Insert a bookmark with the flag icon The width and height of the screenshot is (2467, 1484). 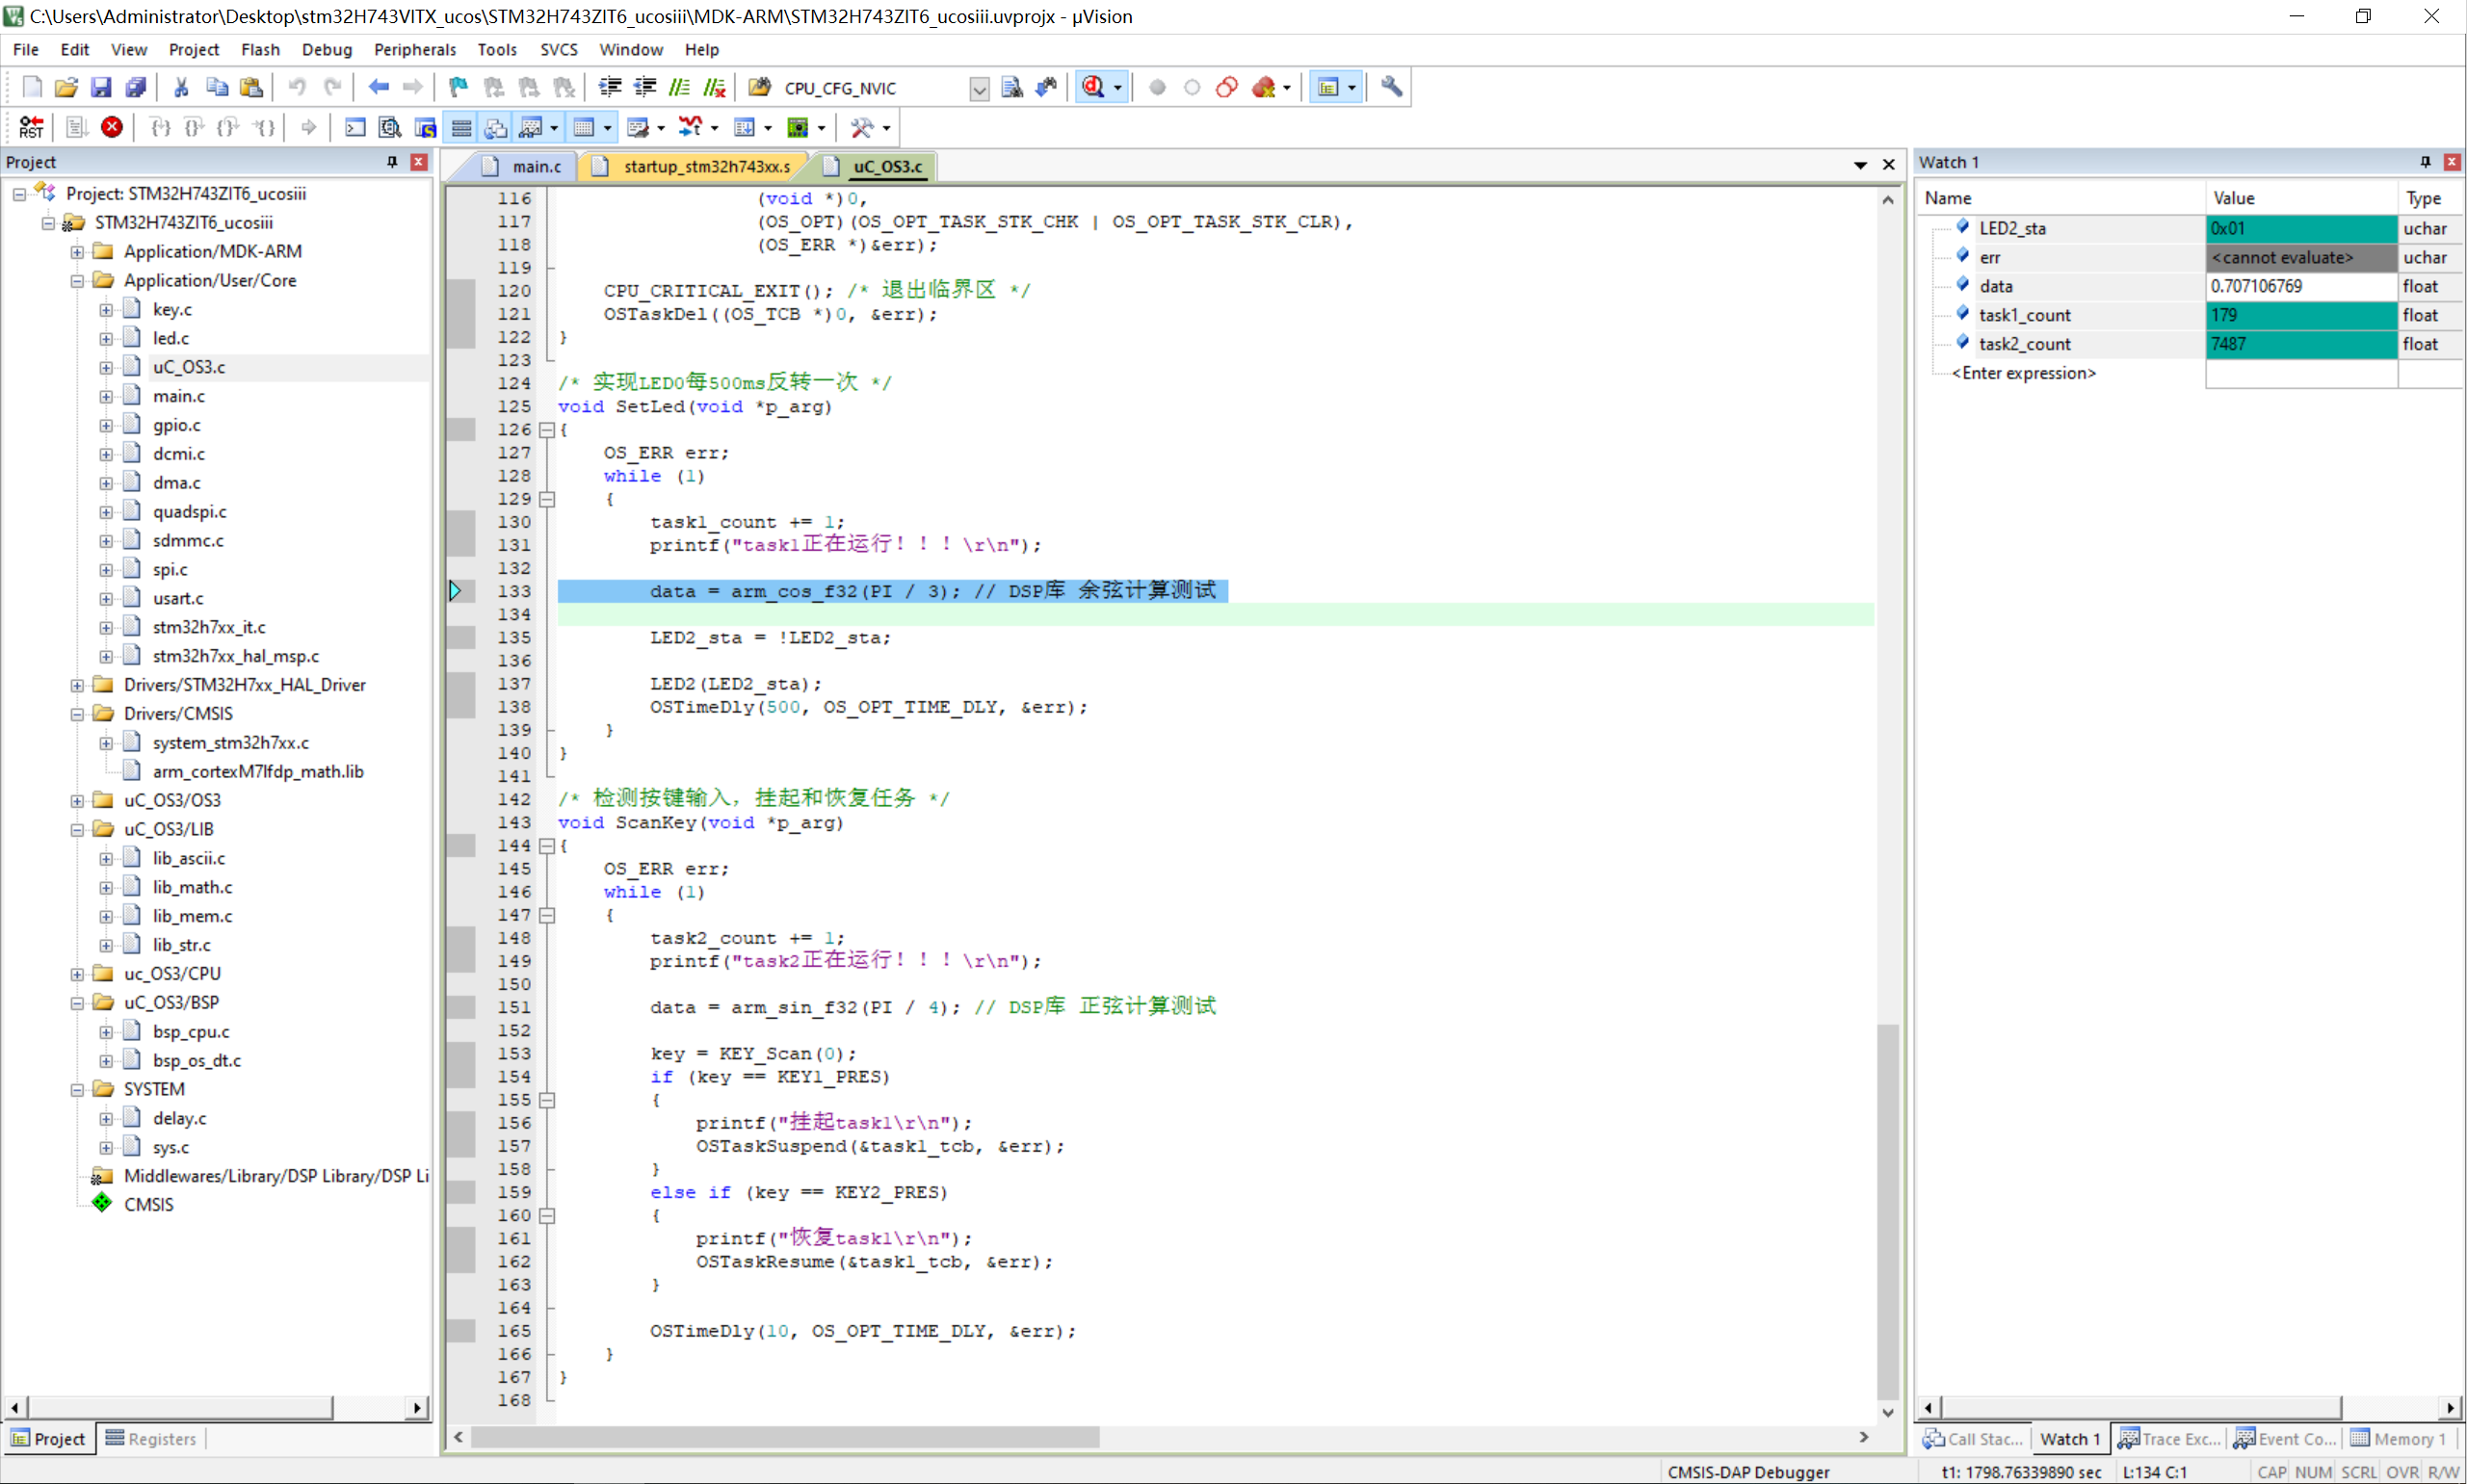coord(458,88)
